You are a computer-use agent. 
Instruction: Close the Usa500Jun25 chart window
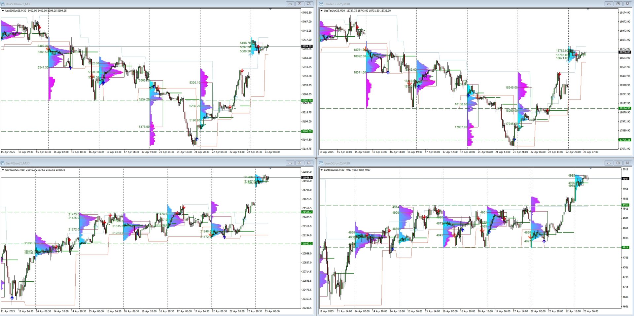tap(309, 4)
